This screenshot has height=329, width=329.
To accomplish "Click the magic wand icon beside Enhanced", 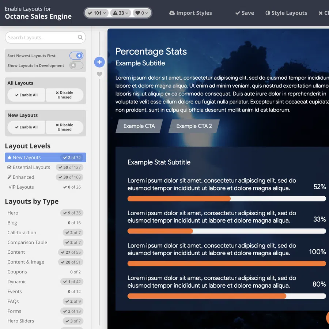I will (x=9, y=177).
